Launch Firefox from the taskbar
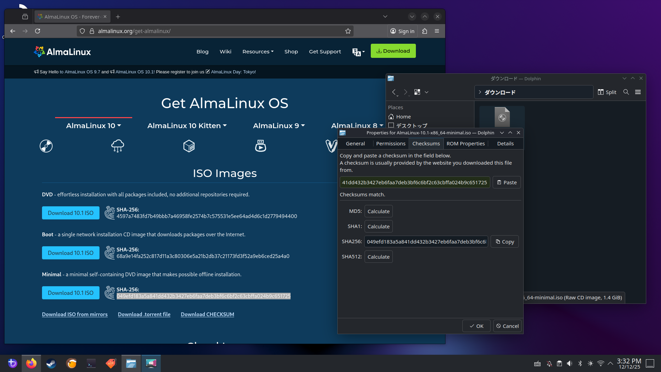This screenshot has height=372, width=661. 31,363
